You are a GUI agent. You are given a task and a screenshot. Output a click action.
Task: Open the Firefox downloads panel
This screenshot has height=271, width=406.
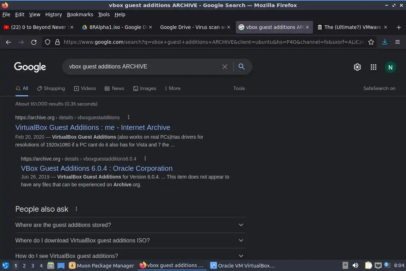pos(385,42)
